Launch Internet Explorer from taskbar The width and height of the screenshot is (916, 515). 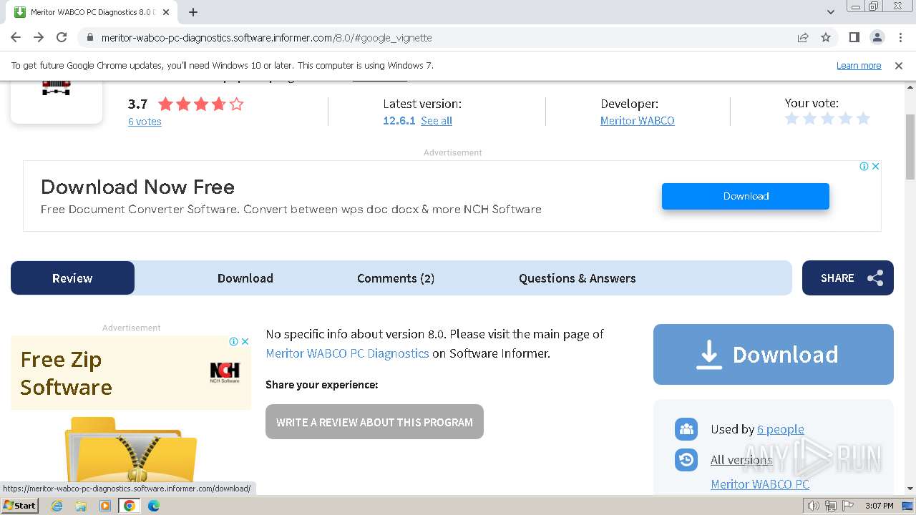tap(57, 506)
